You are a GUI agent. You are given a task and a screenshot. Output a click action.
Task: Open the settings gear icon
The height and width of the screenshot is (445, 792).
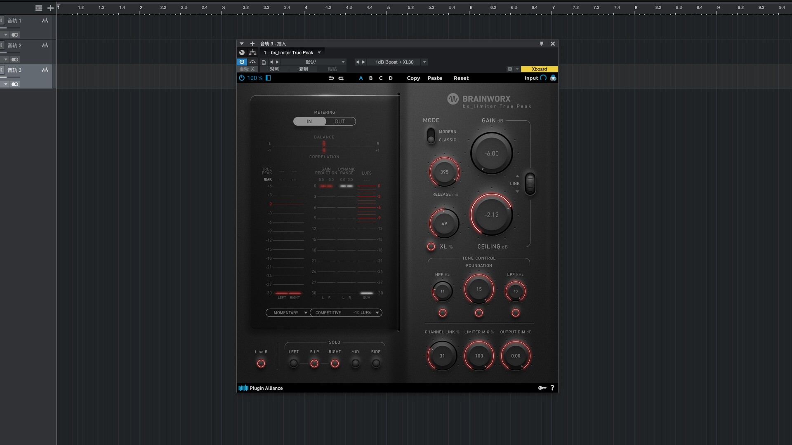[510, 69]
